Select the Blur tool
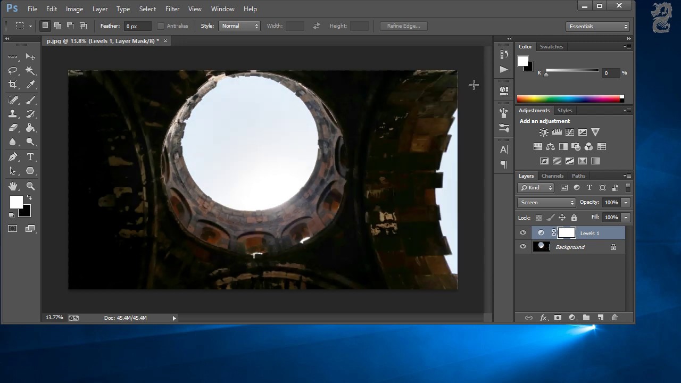 (13, 141)
